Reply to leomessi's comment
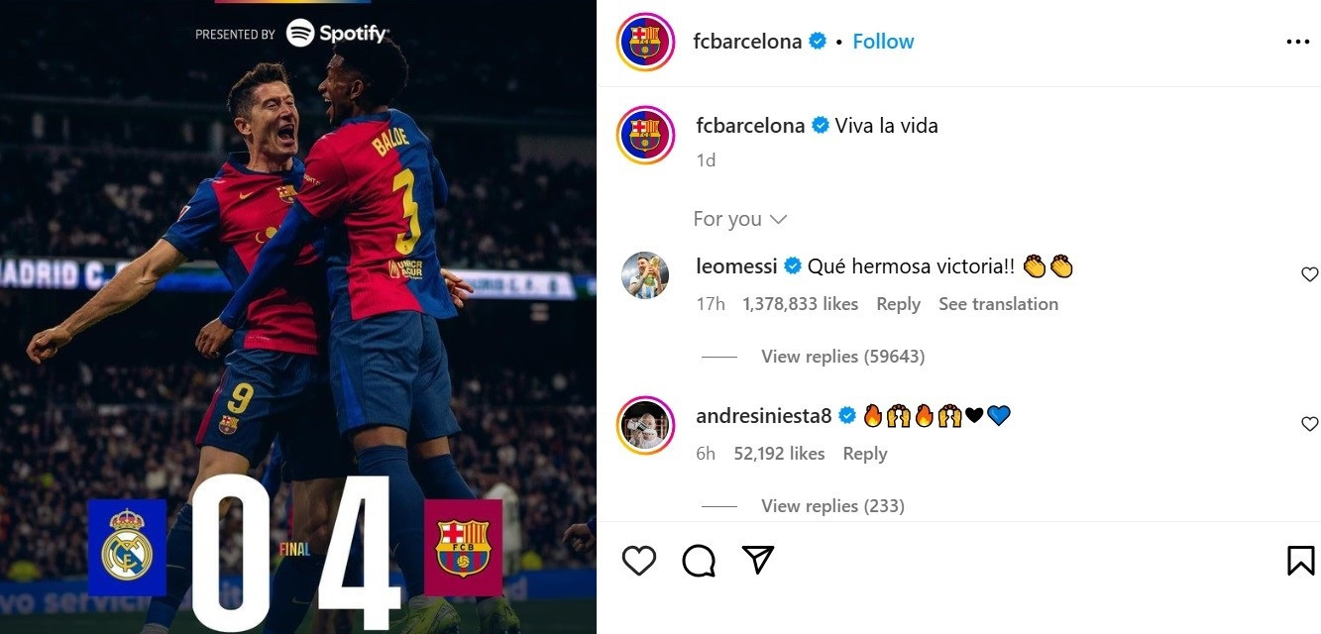This screenshot has width=1321, height=634. [x=898, y=304]
